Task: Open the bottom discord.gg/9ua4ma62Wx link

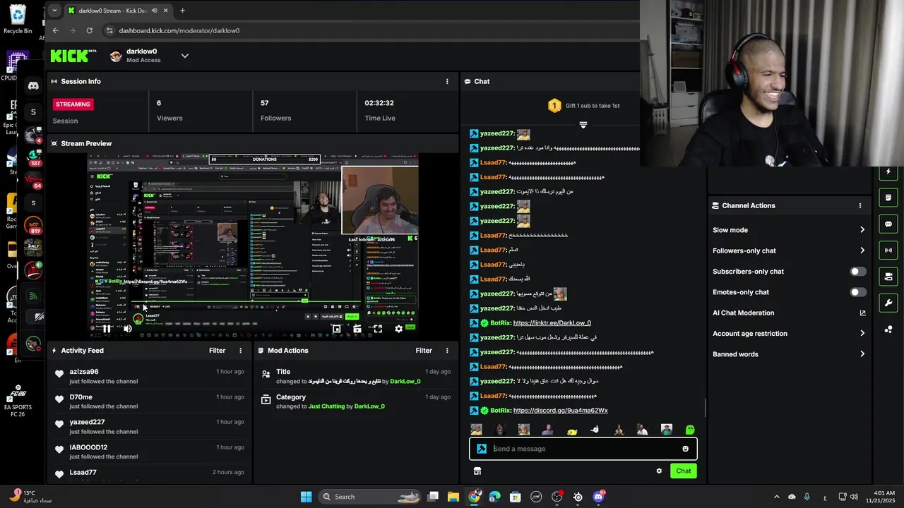Action: [x=560, y=411]
